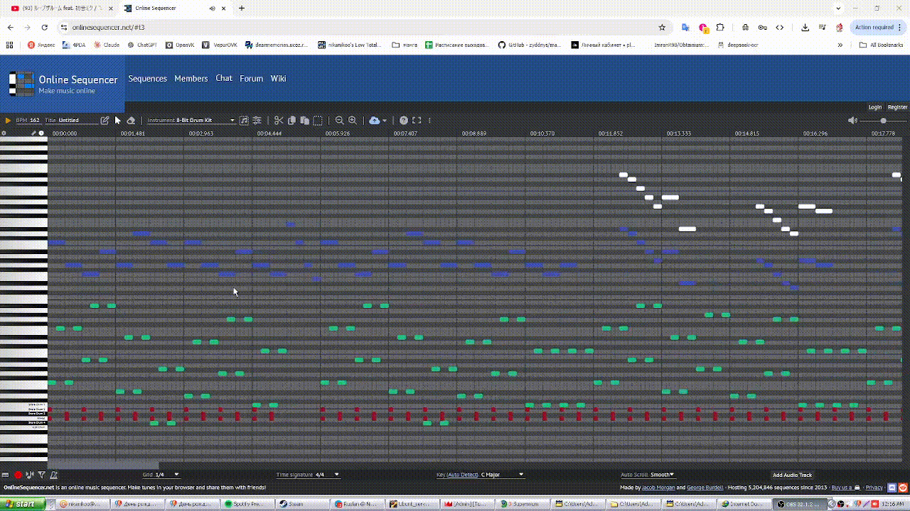Image resolution: width=910 pixels, height=511 pixels.
Task: Expand the bookmarks bar overflow chevron
Action: tap(840, 45)
